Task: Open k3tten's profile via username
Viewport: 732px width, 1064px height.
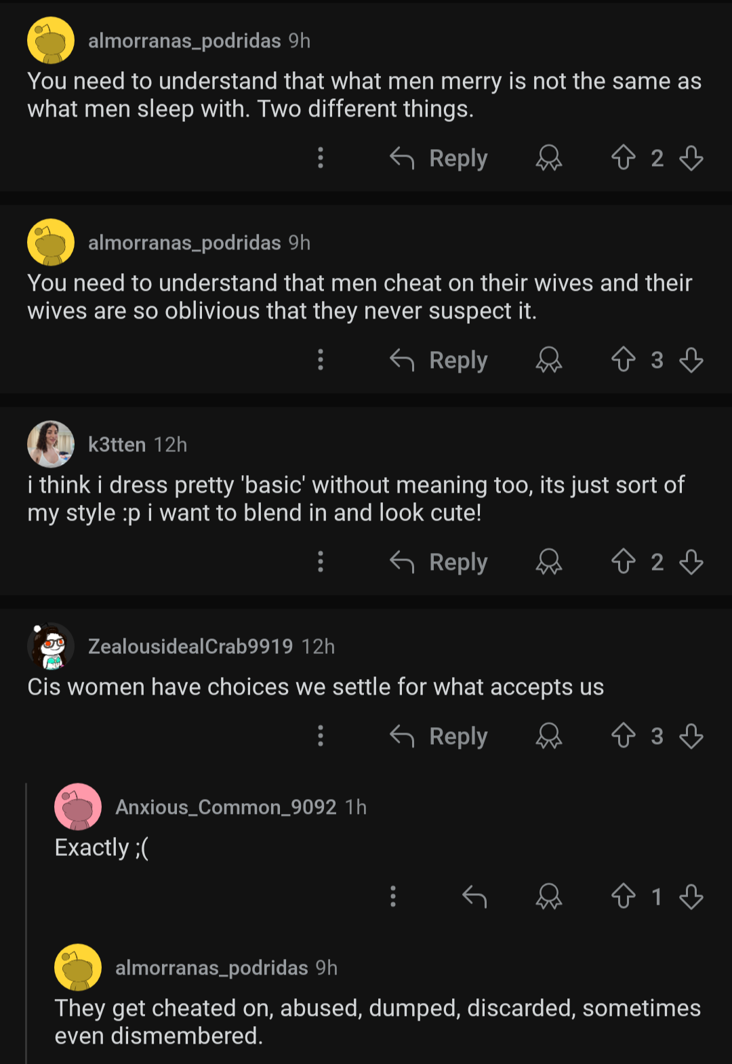Action: tap(117, 445)
